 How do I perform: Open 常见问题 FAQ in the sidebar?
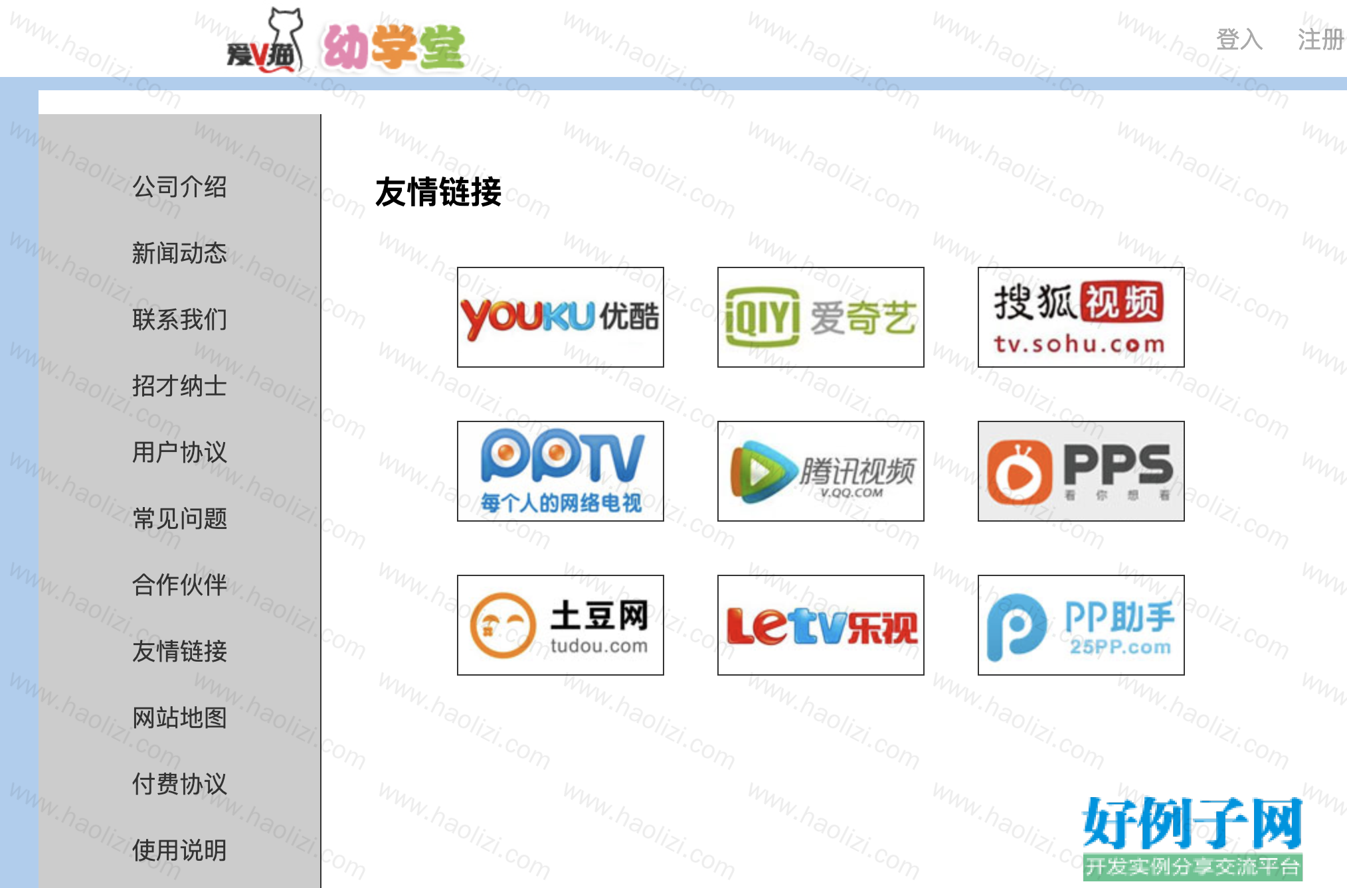tap(179, 518)
